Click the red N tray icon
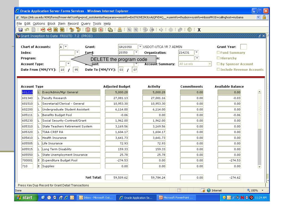The height and width of the screenshot is (213, 284). [x=242, y=197]
